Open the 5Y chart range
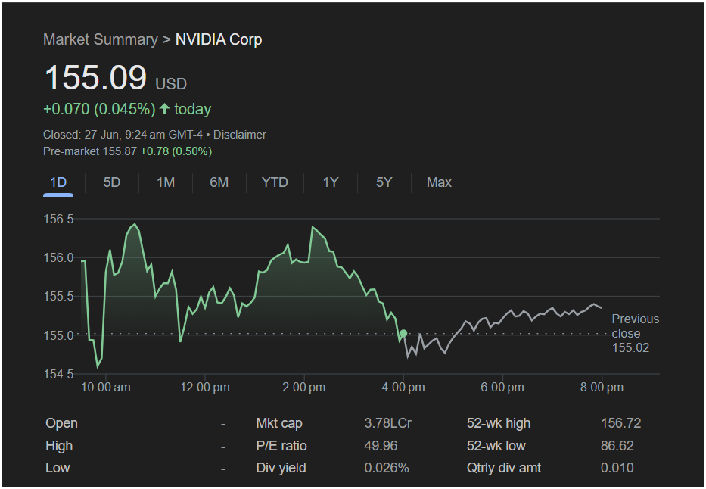706x489 pixels. [384, 182]
